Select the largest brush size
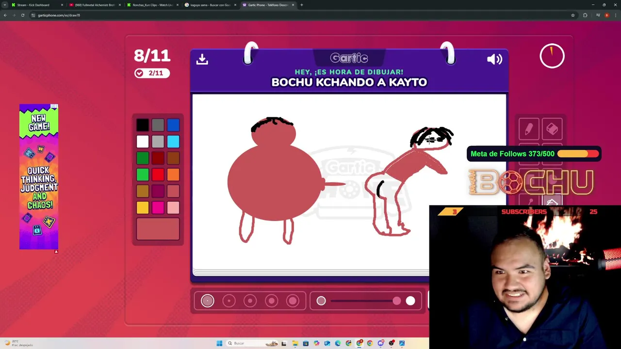Screen dimensions: 621x349 click(293, 301)
